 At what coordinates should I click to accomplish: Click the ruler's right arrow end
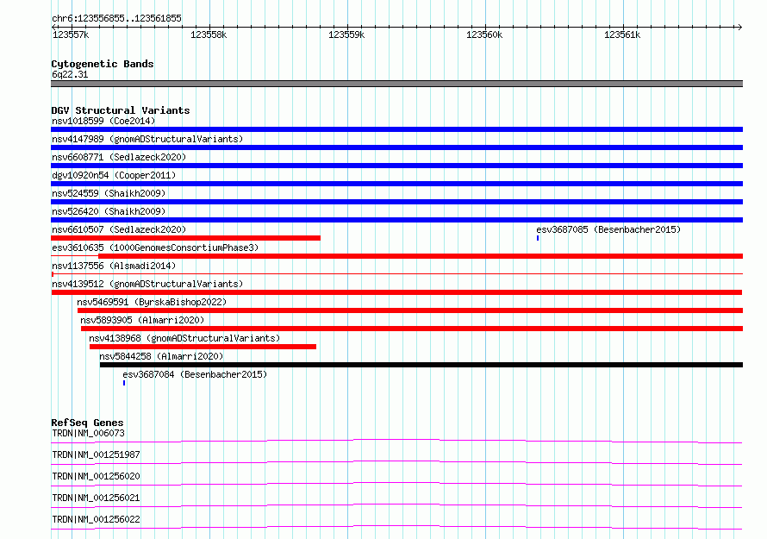[x=740, y=27]
